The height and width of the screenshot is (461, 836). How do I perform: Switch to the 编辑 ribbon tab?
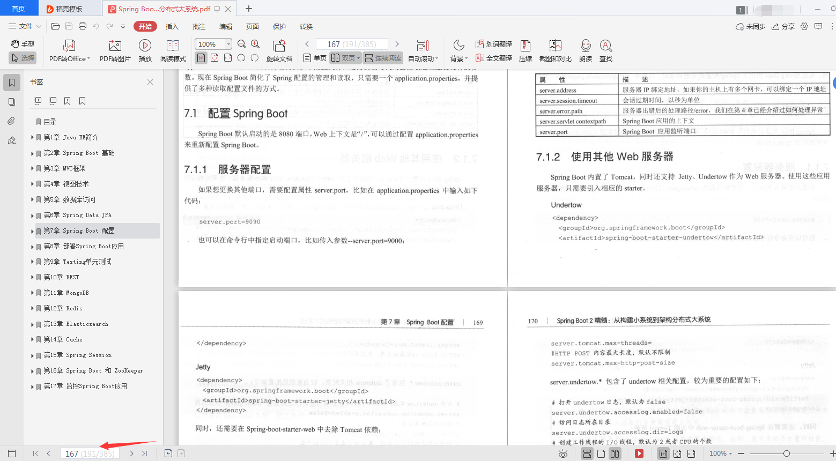(226, 26)
